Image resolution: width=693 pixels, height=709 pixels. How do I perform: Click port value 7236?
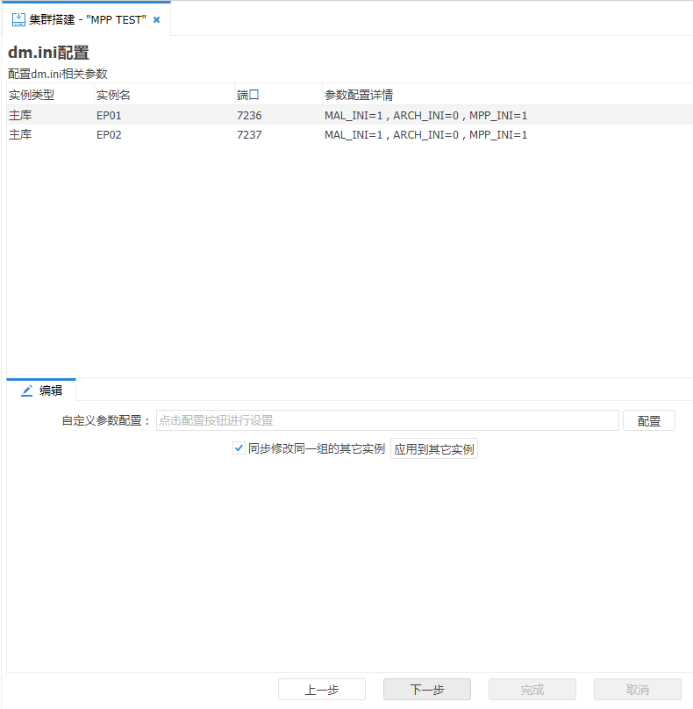click(x=249, y=116)
